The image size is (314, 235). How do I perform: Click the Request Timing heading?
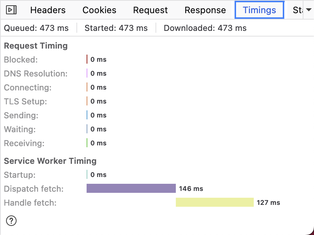tap(36, 46)
